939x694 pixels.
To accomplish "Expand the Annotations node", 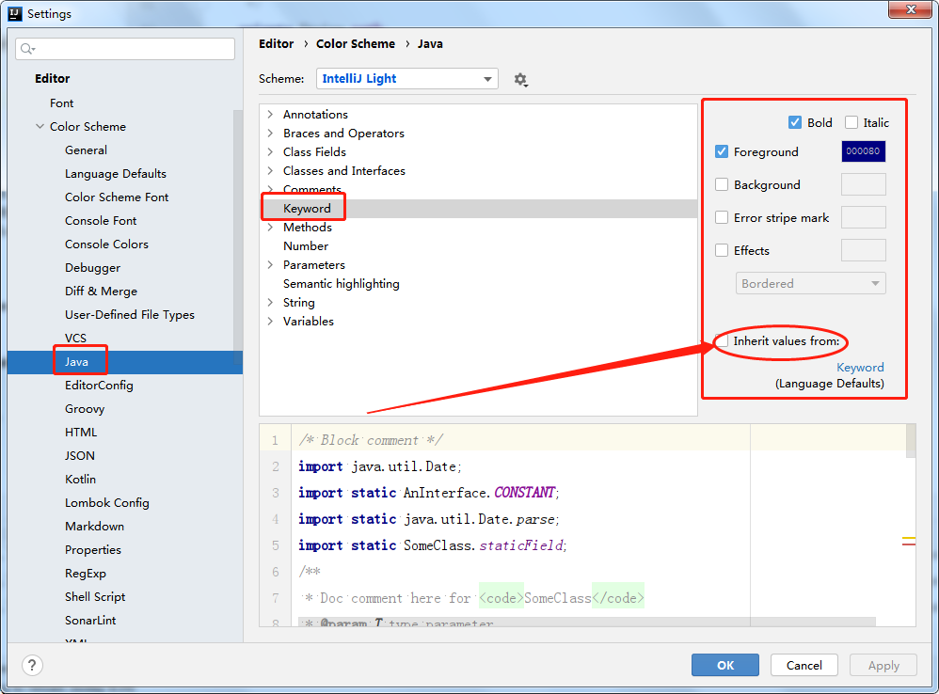I will [270, 115].
